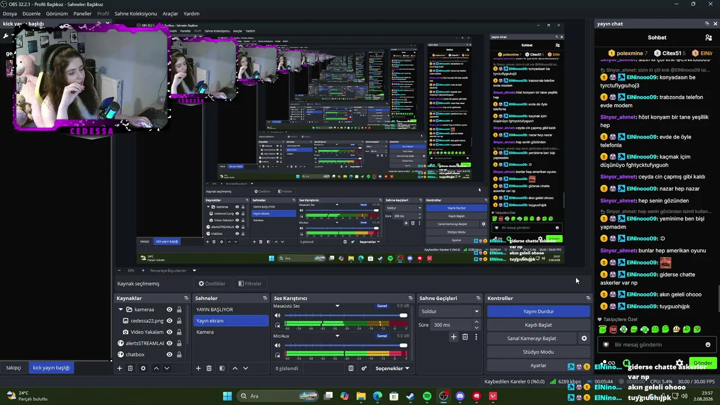
Task: Open the emoji picker in the chat box
Action: click(708, 345)
